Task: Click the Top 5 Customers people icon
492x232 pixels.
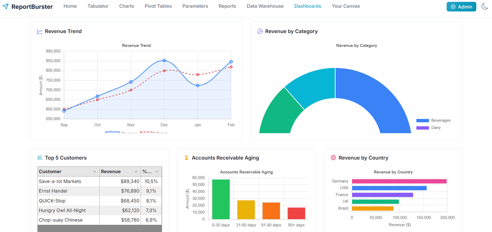Action: pyautogui.click(x=40, y=157)
